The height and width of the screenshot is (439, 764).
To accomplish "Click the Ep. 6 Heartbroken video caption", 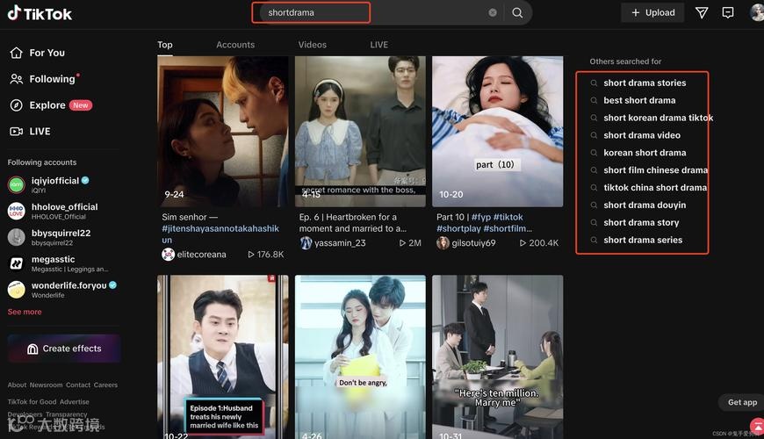I will point(353,223).
